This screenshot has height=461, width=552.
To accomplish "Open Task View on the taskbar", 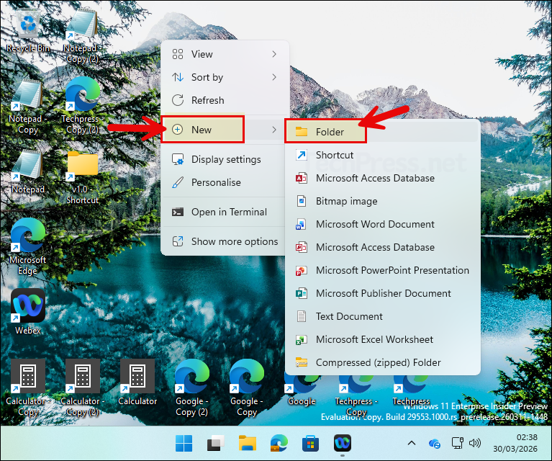I will coord(215,443).
